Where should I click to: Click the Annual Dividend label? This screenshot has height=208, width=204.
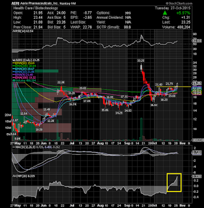(x=110, y=18)
